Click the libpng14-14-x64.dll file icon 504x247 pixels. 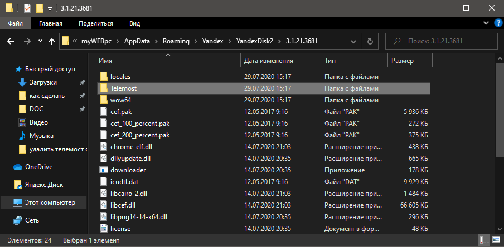point(104,217)
